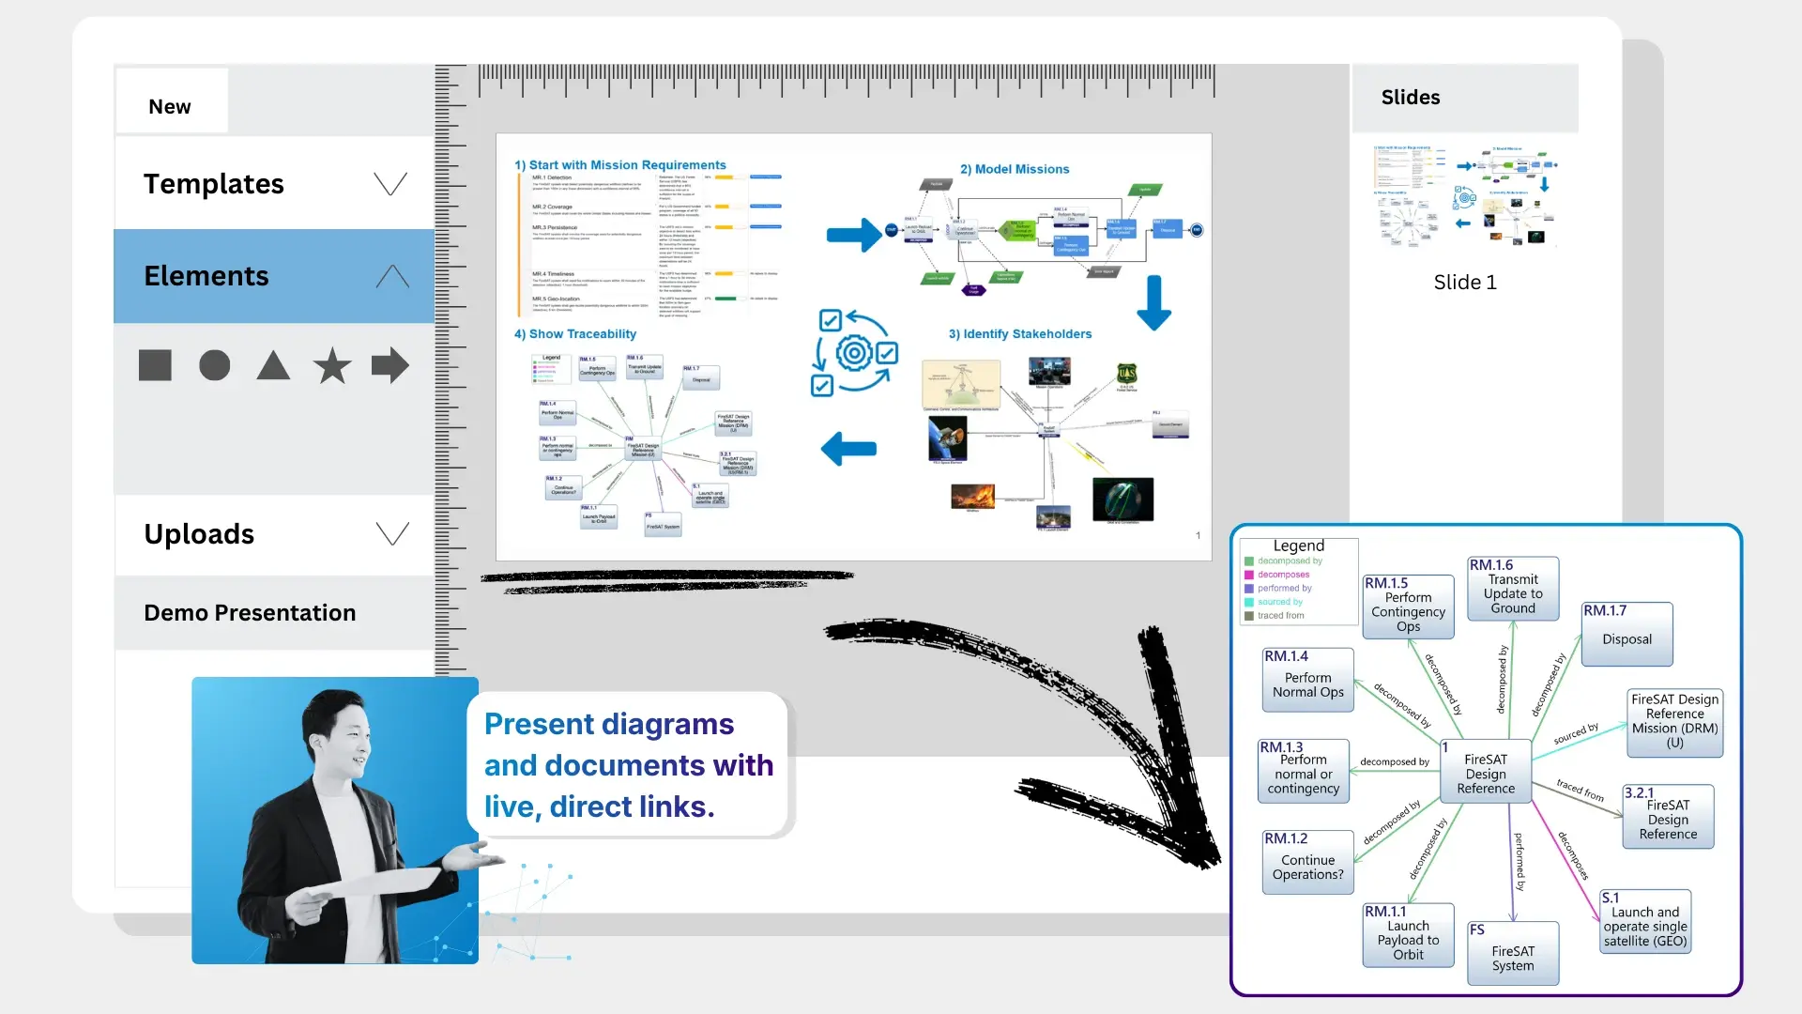1802x1014 pixels.
Task: Open the Uploads menu item
Action: (274, 534)
